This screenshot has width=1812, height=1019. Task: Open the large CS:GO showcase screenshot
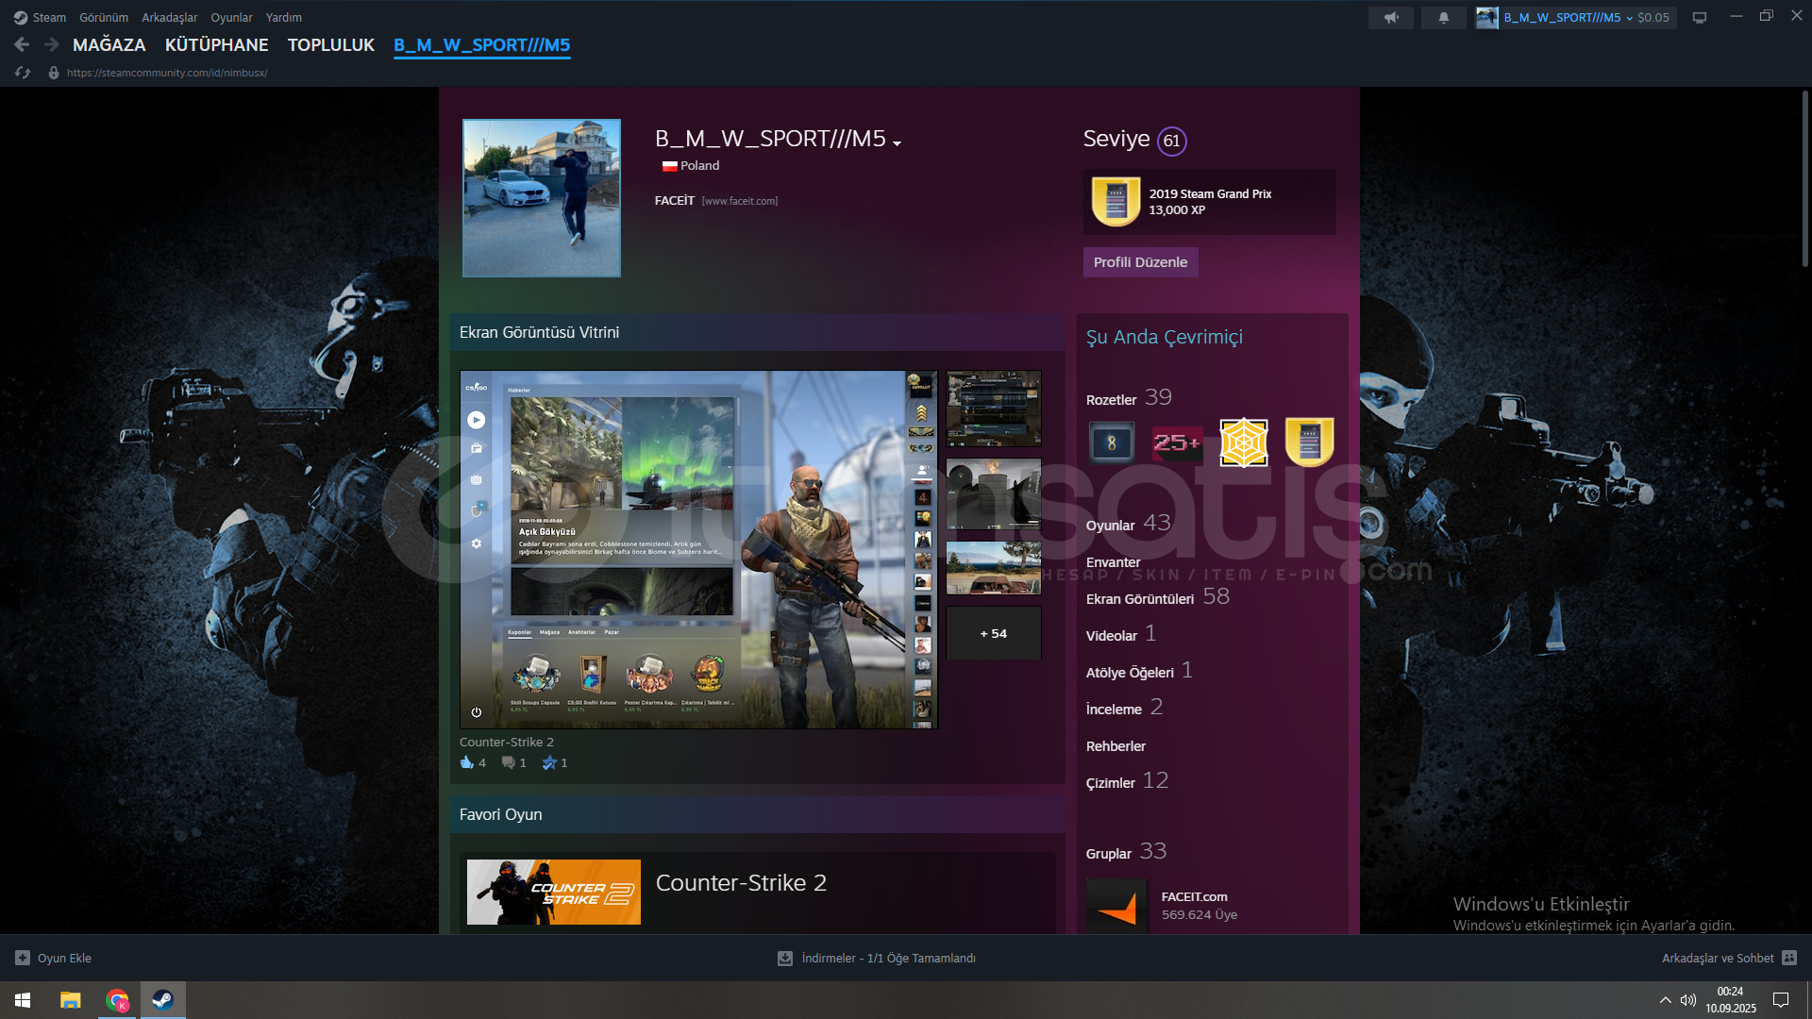point(698,549)
